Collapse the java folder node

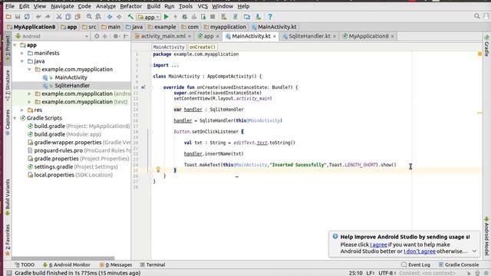pyautogui.click(x=22, y=61)
